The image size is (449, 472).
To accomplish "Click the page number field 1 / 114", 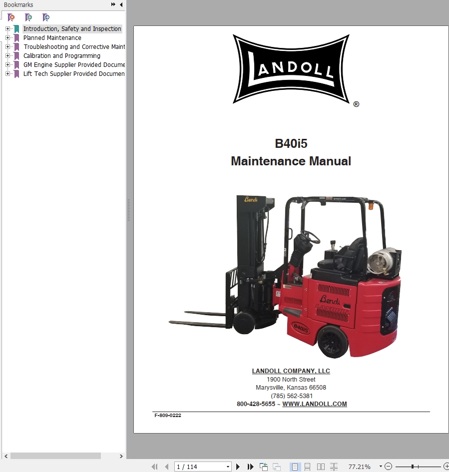I will tap(200, 467).
